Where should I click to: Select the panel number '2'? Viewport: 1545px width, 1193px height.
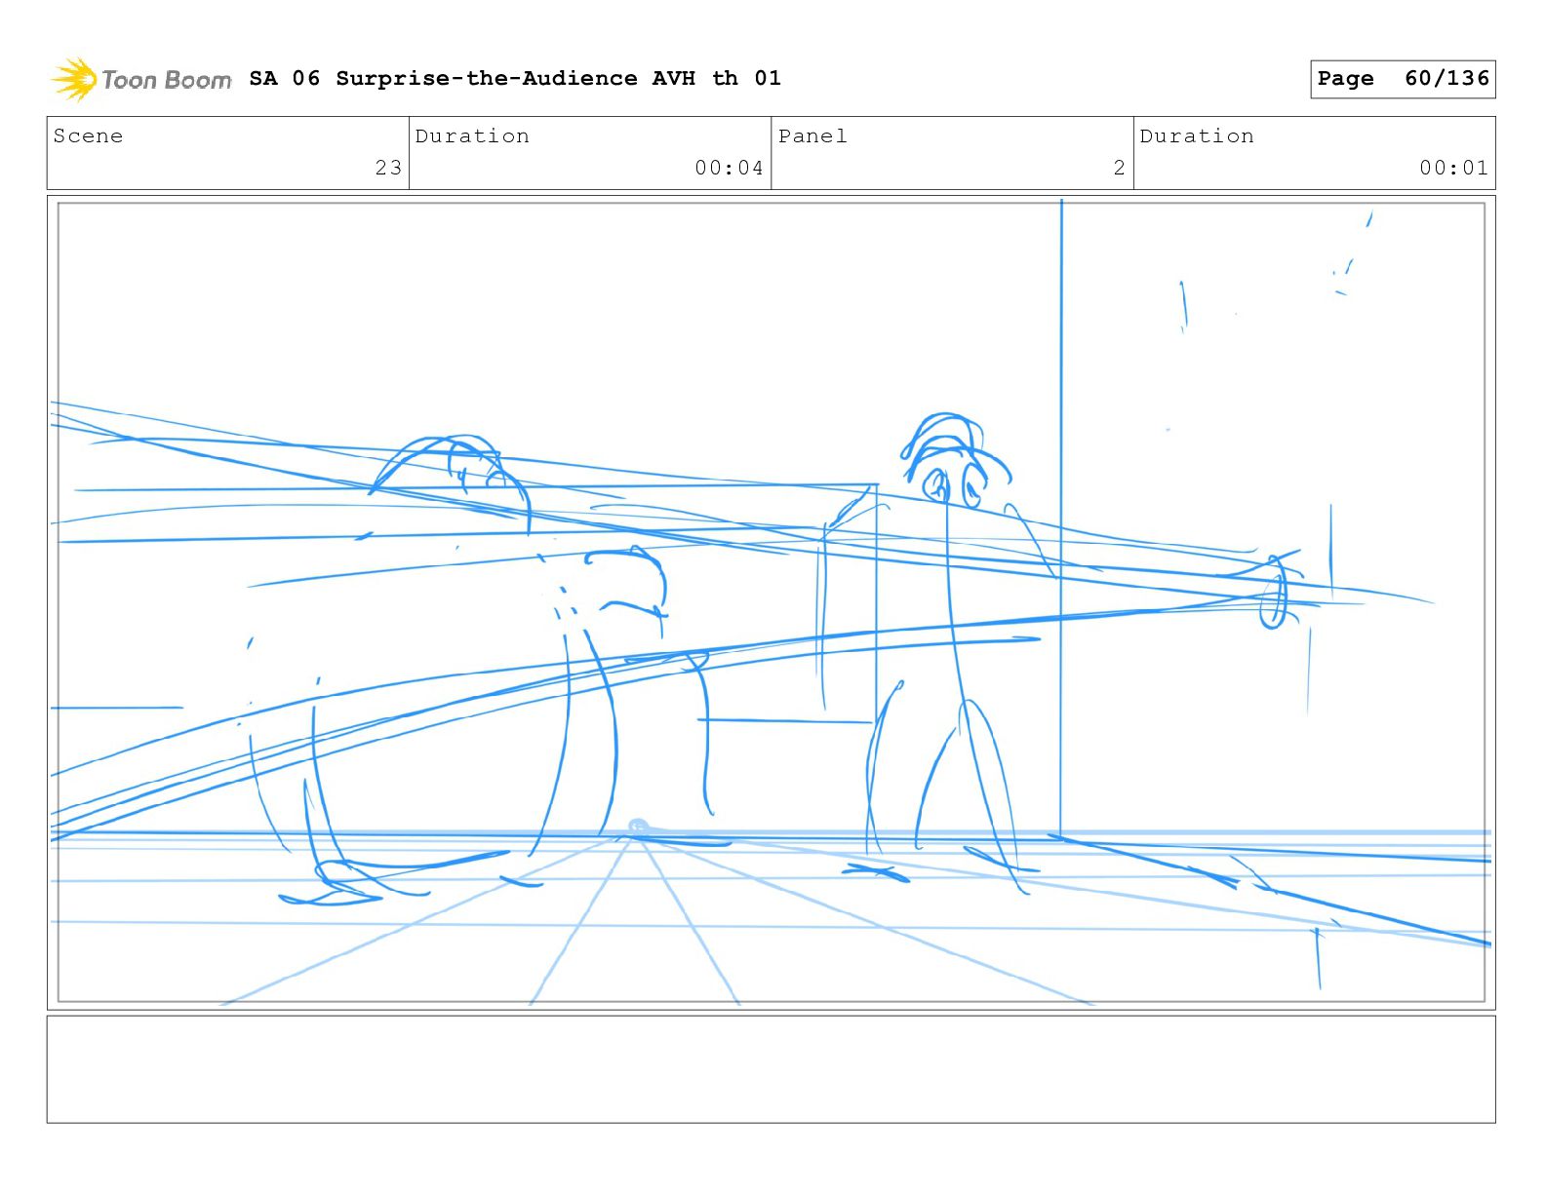pos(1119,168)
